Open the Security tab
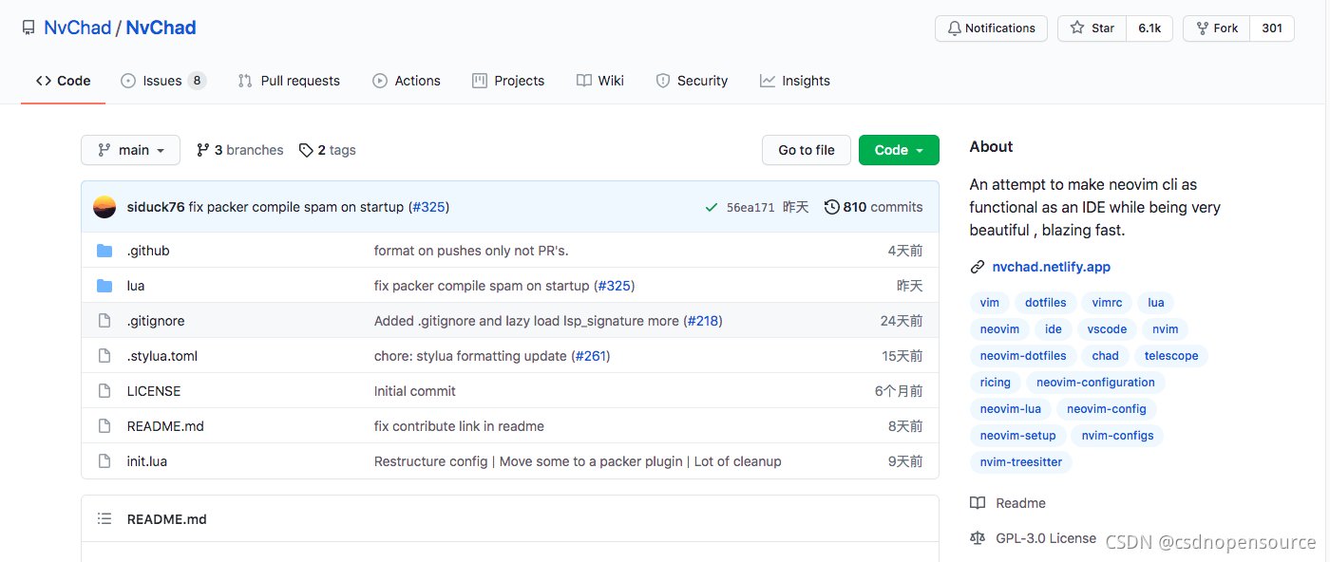The width and height of the screenshot is (1330, 562). click(x=692, y=81)
